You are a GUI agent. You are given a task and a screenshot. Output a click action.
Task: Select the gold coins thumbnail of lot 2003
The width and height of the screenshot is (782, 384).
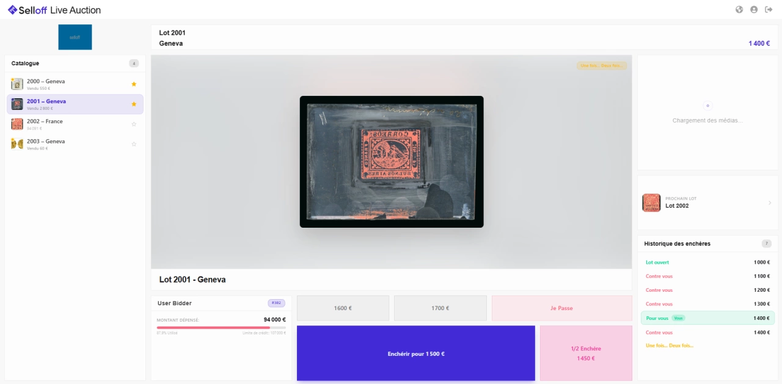(17, 145)
